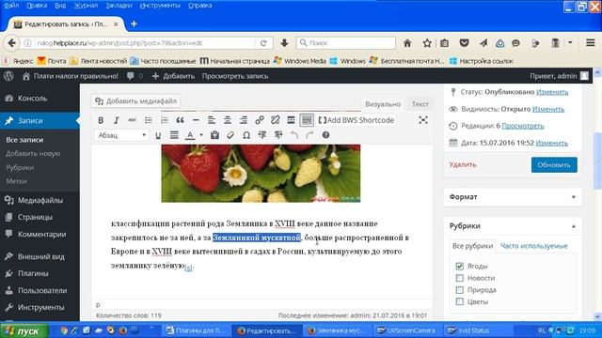Screen dimensions: 602x338
Task: Insert numbered list
Action: [x=164, y=120]
